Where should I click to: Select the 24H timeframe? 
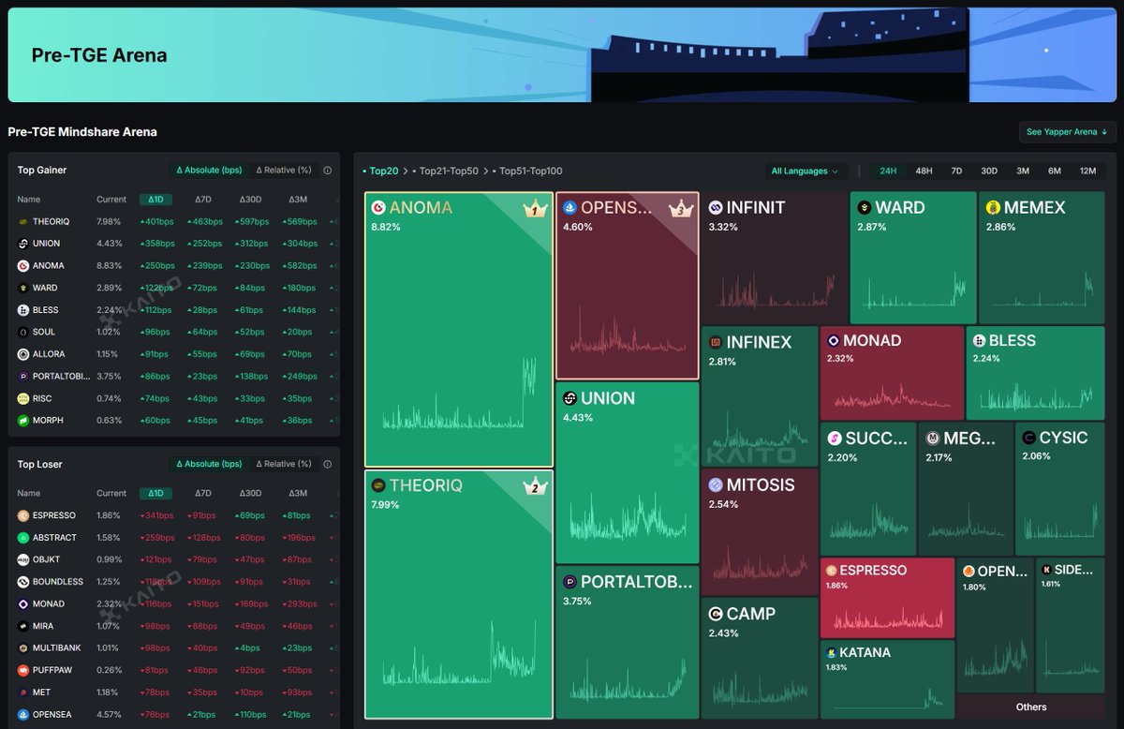click(x=888, y=171)
